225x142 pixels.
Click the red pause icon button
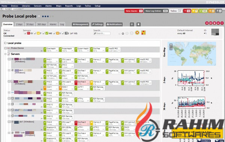pos(207,23)
